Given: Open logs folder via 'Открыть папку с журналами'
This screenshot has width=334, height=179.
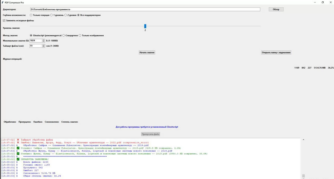Looking at the screenshot, I should (x=276, y=53).
